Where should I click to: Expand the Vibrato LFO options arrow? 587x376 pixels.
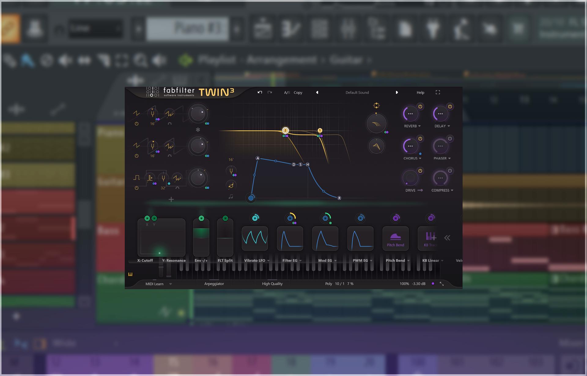(268, 261)
